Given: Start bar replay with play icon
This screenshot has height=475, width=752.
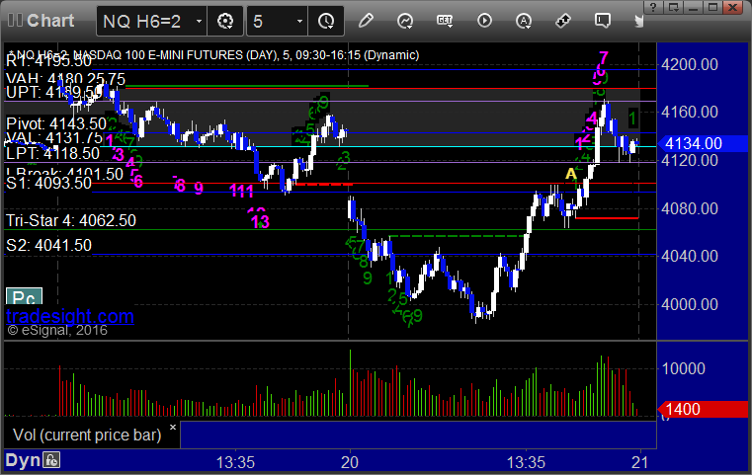Looking at the screenshot, I should tap(484, 21).
